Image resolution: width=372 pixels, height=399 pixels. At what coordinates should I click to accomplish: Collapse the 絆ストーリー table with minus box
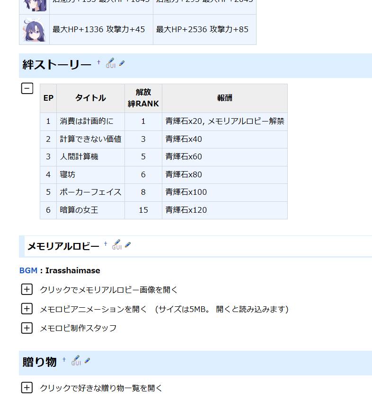click(x=27, y=88)
